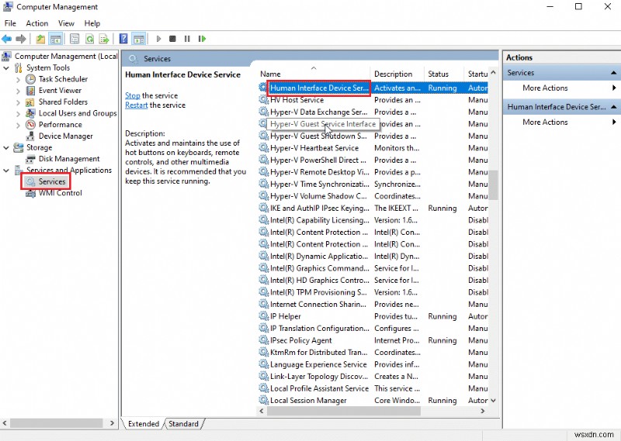Click the Pause Service toolbar icon
This screenshot has height=441, width=621.
click(187, 39)
